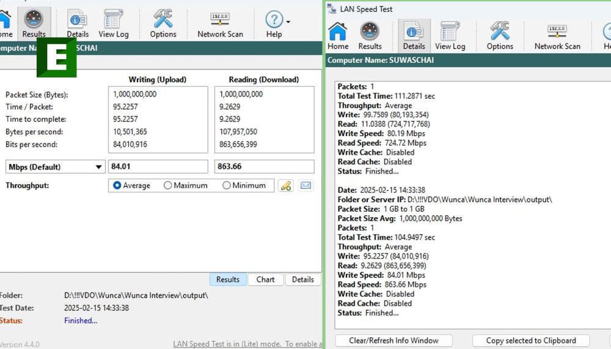The image size is (611, 349).
Task: Open View Log in right LAN Speed Test window
Action: pyautogui.click(x=450, y=36)
